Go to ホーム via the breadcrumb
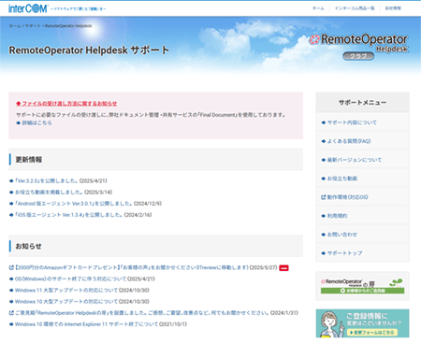Screen dimensions: 421x343 [x=15, y=26]
